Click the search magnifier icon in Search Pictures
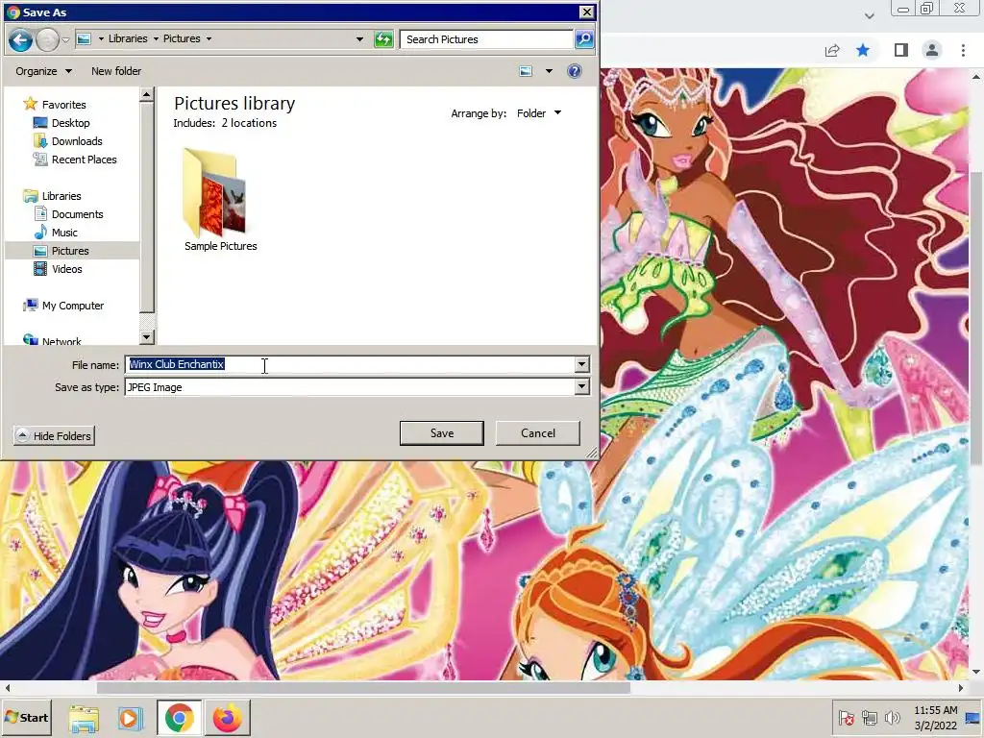 coord(584,39)
